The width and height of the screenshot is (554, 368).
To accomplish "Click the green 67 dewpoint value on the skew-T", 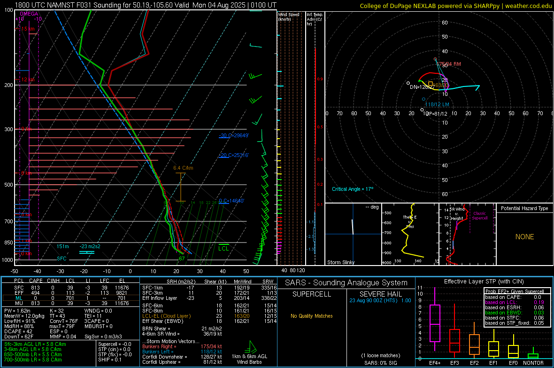I will 182,258.
